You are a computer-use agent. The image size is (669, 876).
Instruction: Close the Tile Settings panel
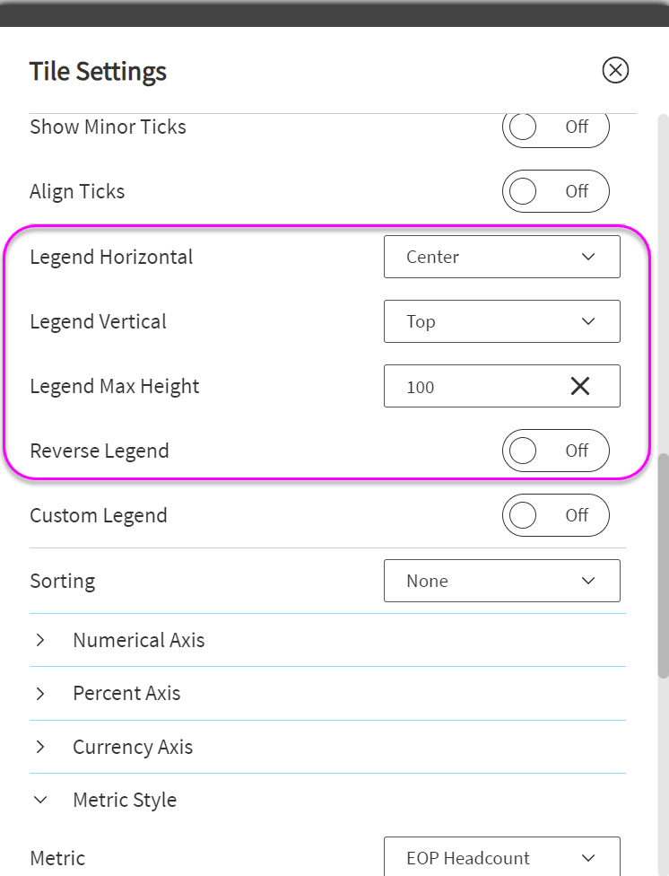coord(615,70)
